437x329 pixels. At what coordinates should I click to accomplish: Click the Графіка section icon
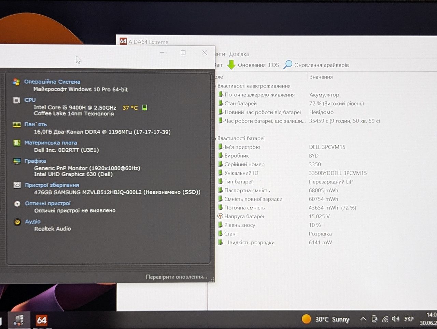point(17,161)
